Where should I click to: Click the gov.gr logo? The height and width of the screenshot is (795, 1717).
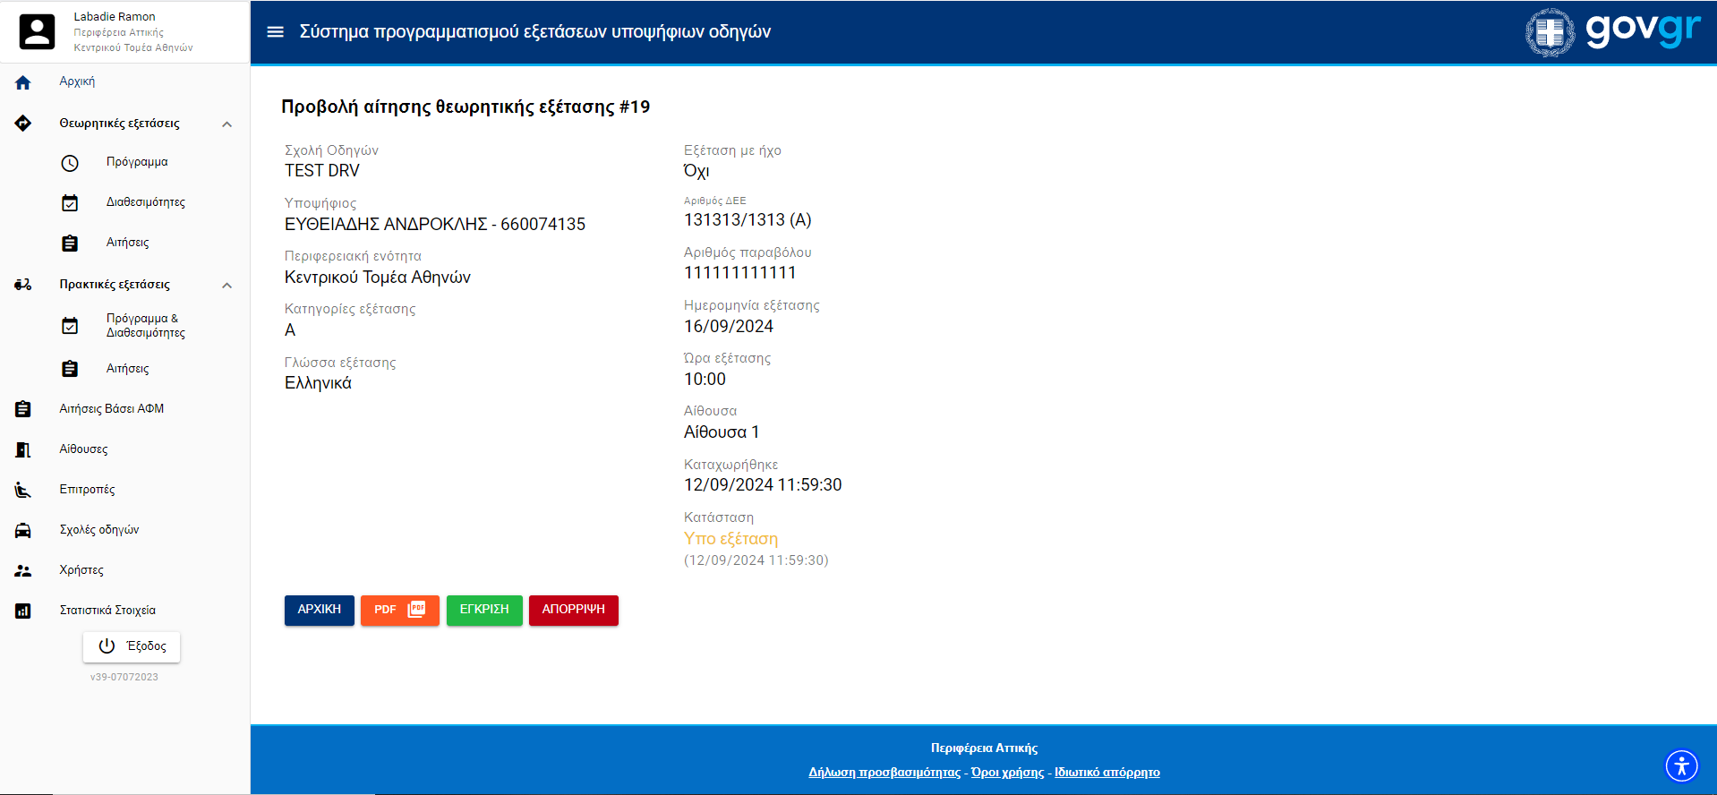1612,32
